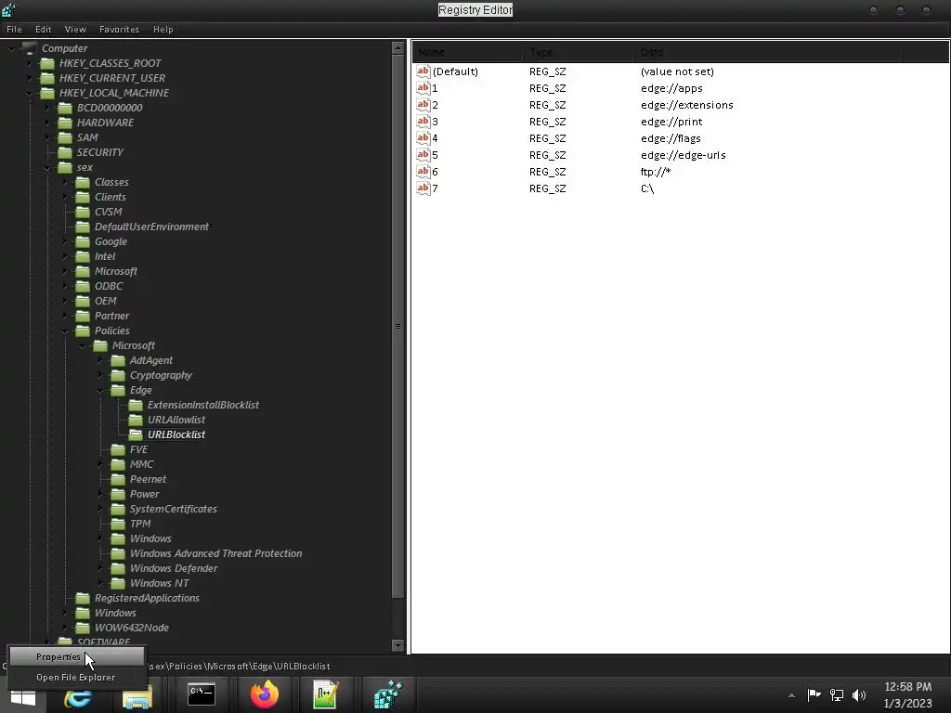Click the string value icon for value 2
This screenshot has height=713, width=951.
click(423, 105)
